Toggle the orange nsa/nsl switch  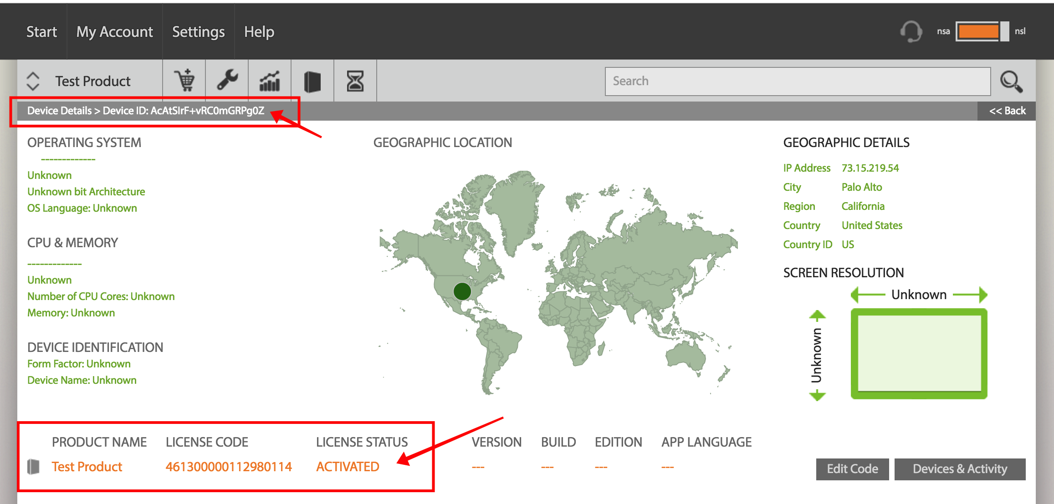pos(982,31)
